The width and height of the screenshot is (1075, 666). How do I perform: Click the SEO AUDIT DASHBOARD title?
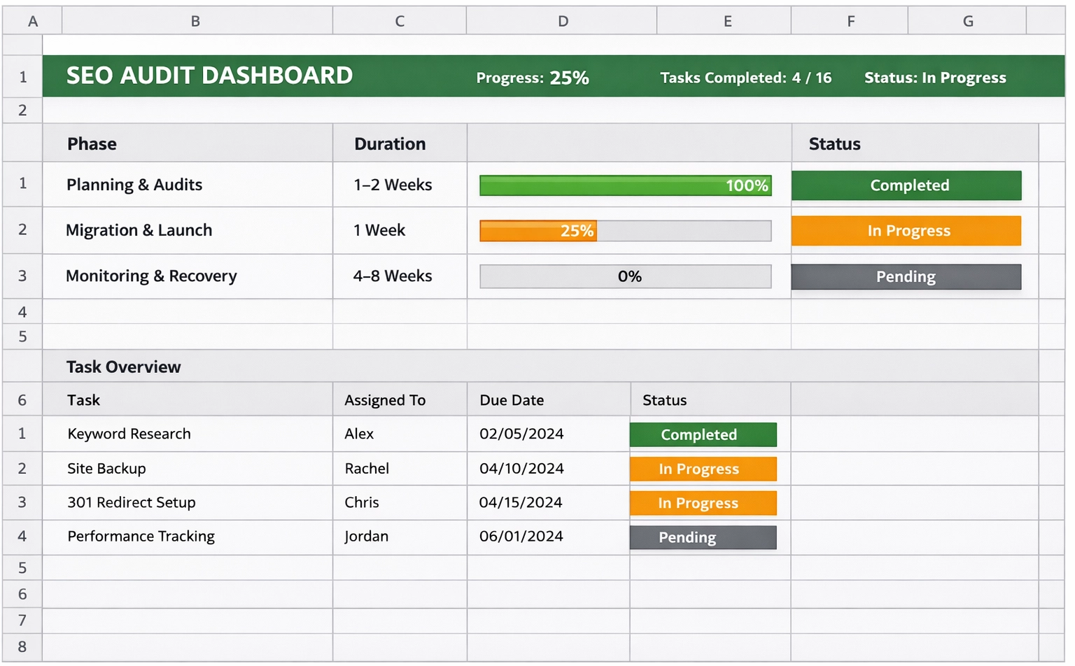[209, 76]
